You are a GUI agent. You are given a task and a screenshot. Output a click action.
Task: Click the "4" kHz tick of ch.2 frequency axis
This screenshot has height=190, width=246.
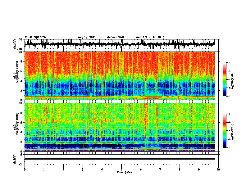(21, 132)
